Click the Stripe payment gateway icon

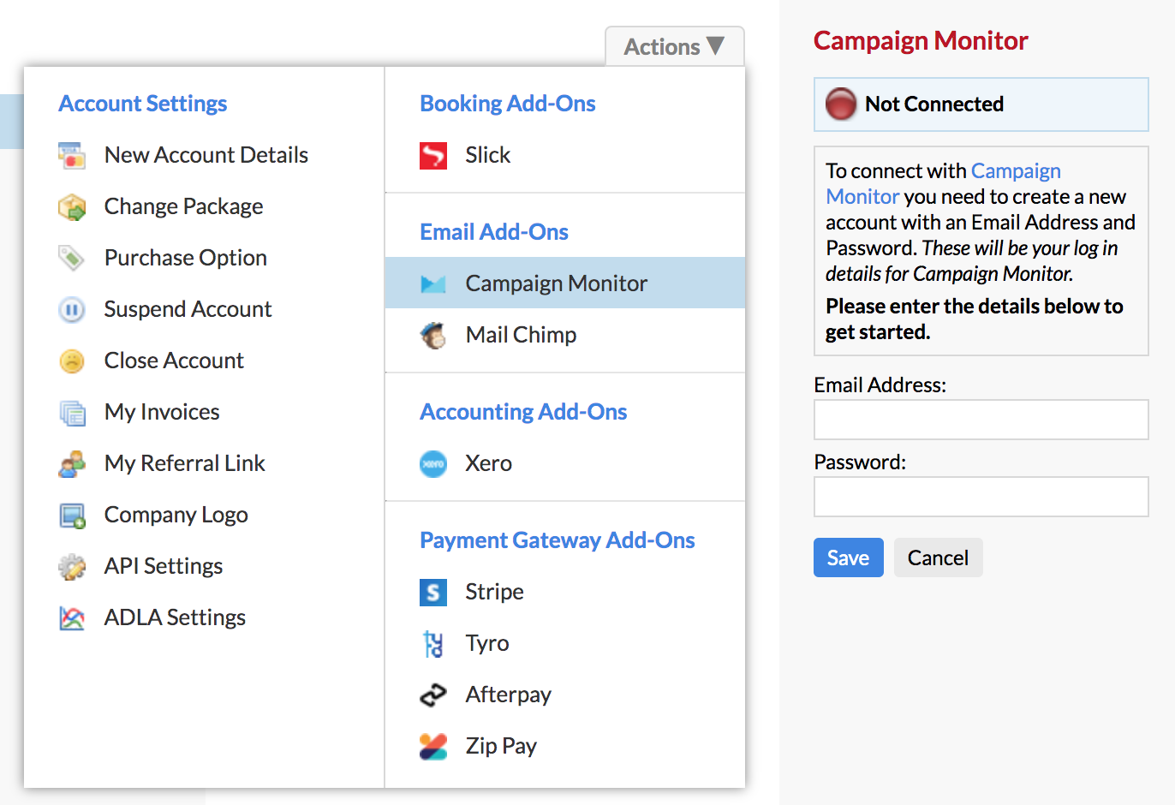[x=433, y=592]
